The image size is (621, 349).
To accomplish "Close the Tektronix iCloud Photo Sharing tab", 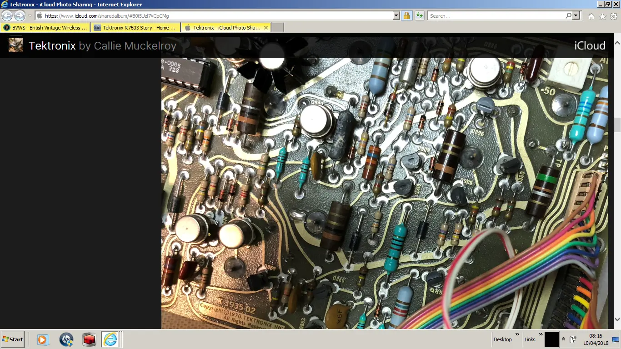I will (x=265, y=28).
